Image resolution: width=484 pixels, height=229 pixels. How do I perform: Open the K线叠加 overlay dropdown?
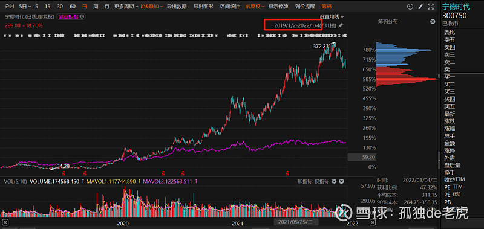[x=152, y=6]
